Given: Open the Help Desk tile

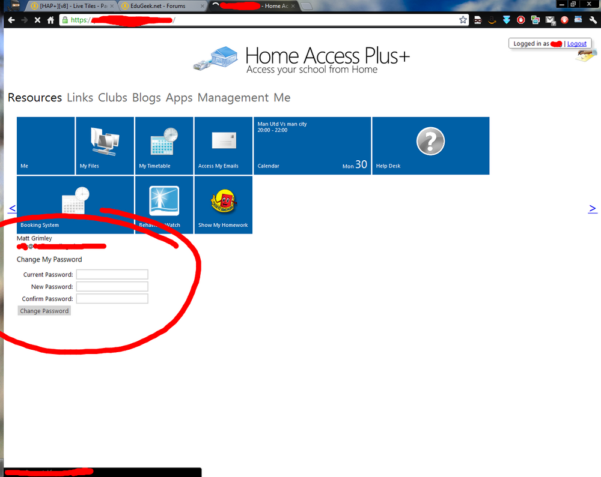Looking at the screenshot, I should point(431,146).
